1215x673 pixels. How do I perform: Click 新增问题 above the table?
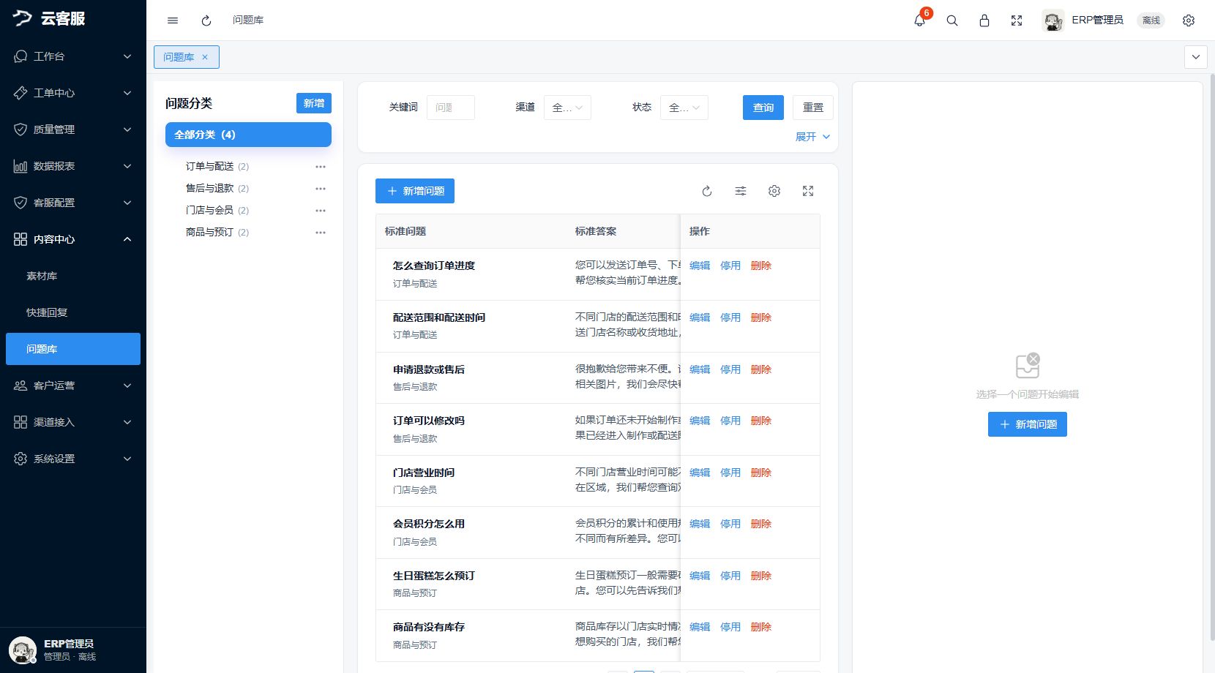[x=415, y=191]
